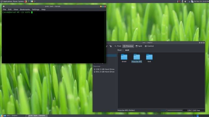209x117 pixels.
Task: Open the Settings menu in Konsole
Action: 36,9
